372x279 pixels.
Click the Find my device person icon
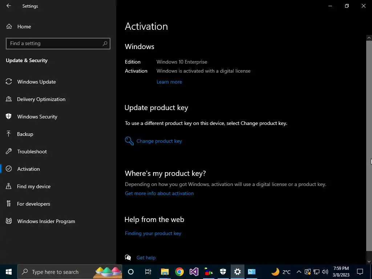(9, 186)
